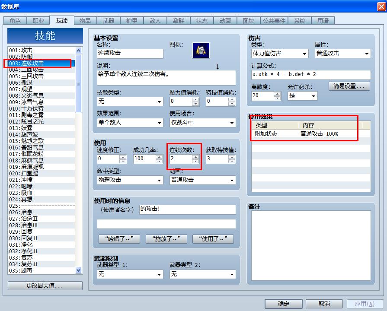Select skill 023:吸血
The height and width of the screenshot is (311, 387).
pos(42,193)
